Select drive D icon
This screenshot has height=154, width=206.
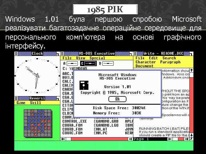pyautogui.click(x=108, y=64)
